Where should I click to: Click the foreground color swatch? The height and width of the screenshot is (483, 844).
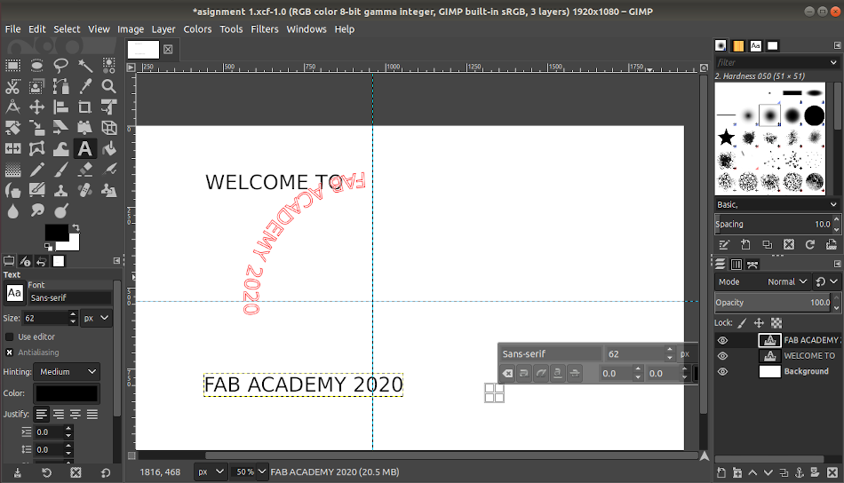click(x=56, y=233)
